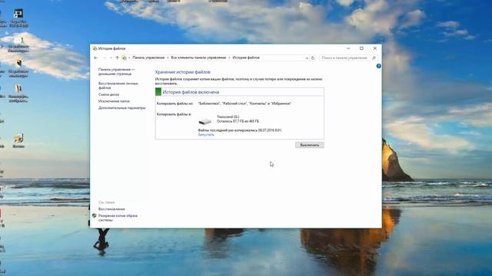Click the Файлы последний раз копировались text
Image resolution: width=492 pixels, height=276 pixels.
click(x=240, y=130)
